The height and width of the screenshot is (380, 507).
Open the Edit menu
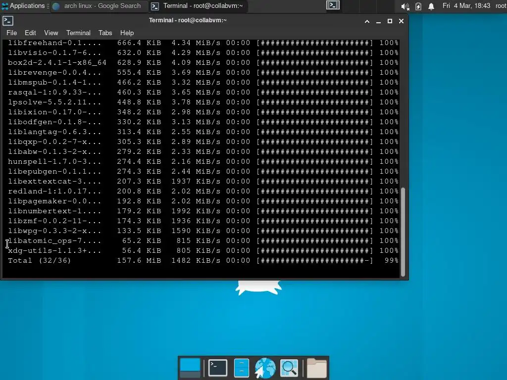click(x=30, y=33)
